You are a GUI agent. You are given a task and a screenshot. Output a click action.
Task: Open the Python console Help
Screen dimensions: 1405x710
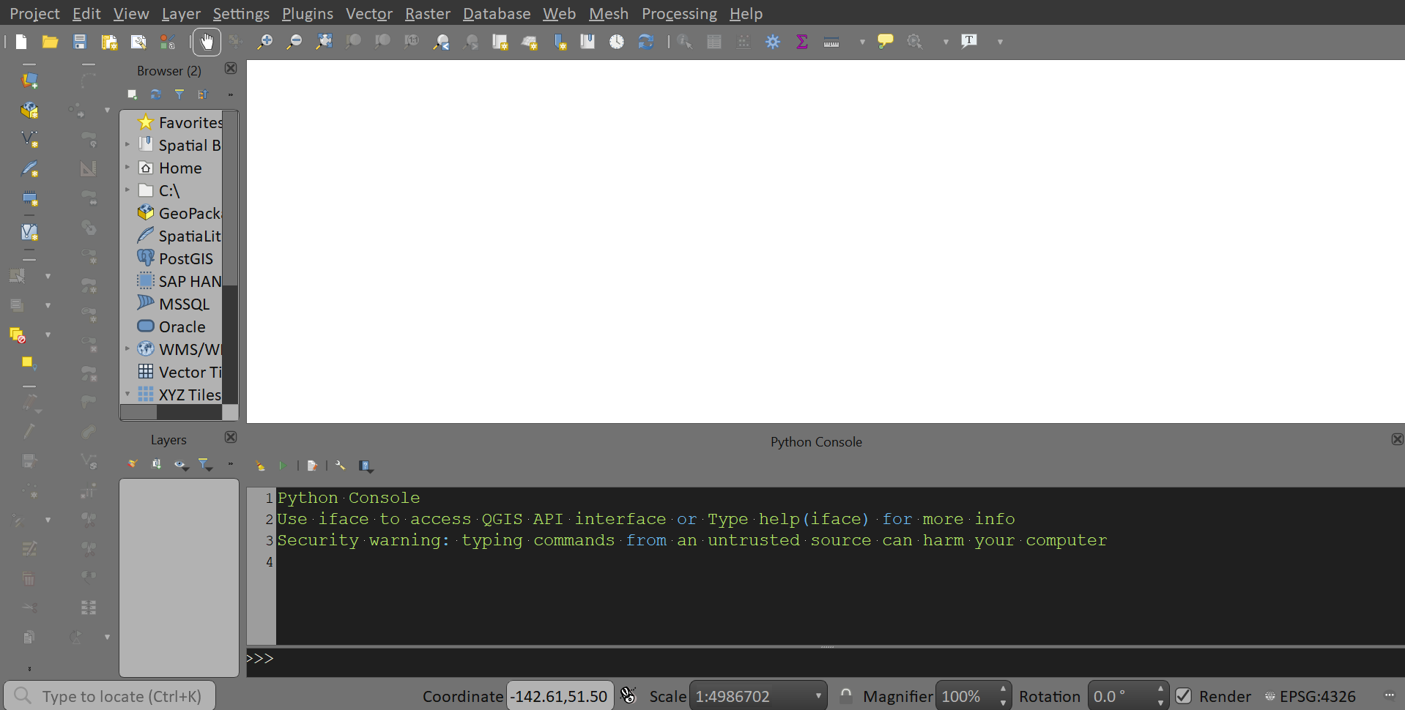366,466
